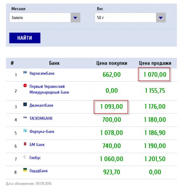
Task: Open the Ощадбанк link
Action: pyautogui.click(x=38, y=171)
